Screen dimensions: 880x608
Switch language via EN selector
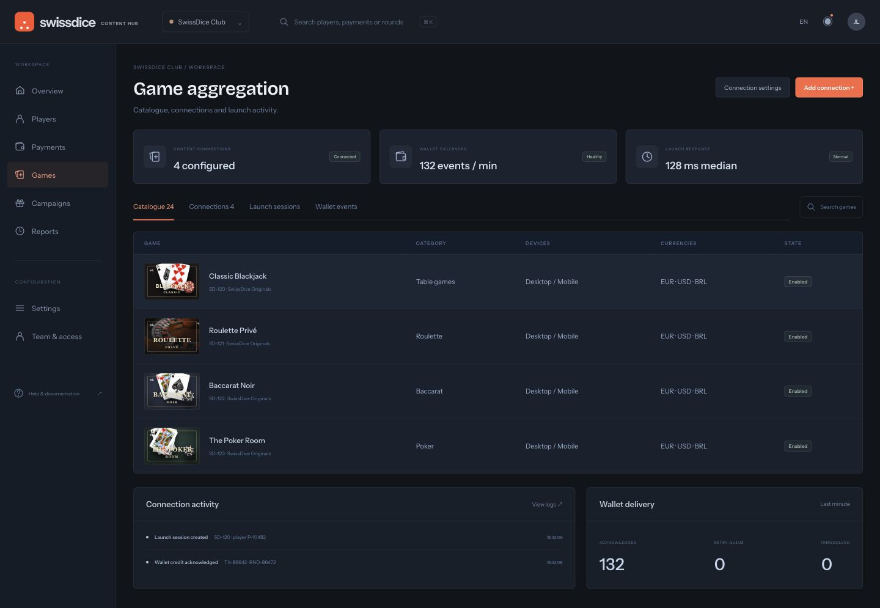click(804, 22)
